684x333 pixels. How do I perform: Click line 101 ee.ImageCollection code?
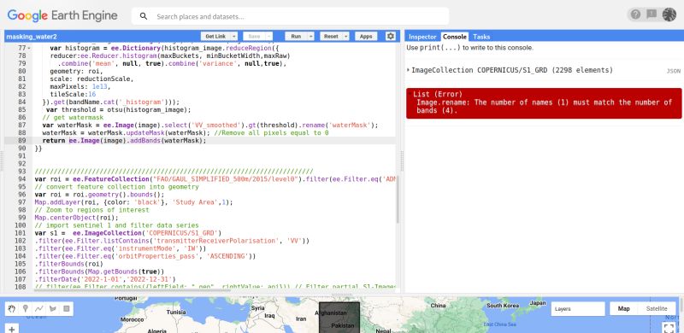pos(128,233)
